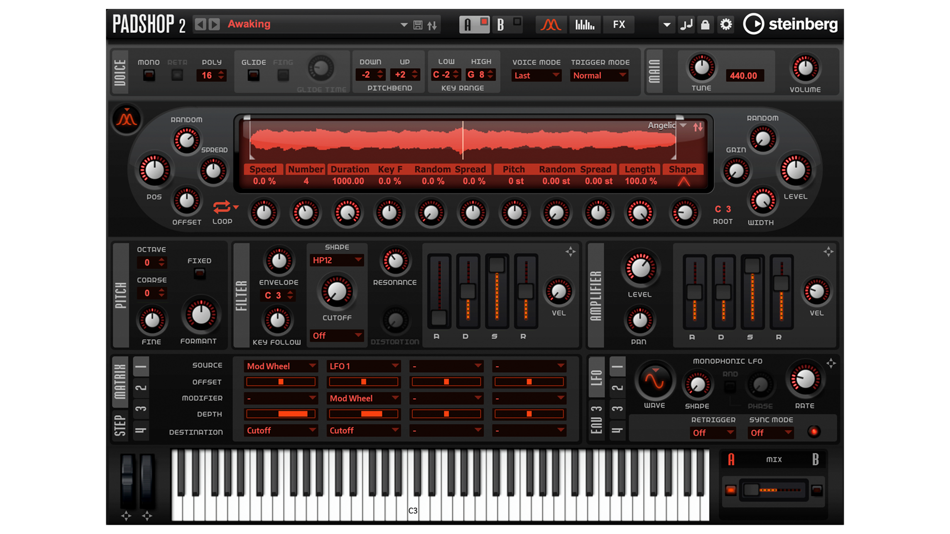
Task: Click the sine wave LFO display
Action: point(654,381)
